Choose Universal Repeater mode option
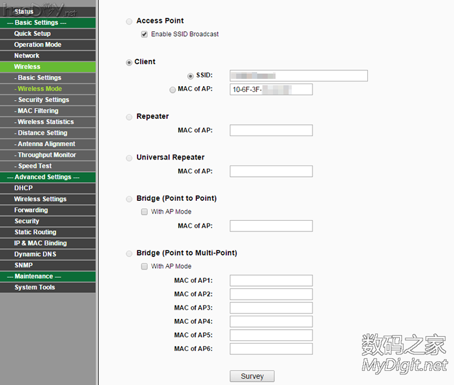454x385 pixels. [129, 158]
